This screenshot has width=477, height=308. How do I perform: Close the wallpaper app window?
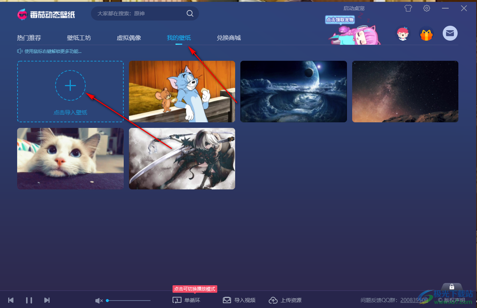coord(464,8)
